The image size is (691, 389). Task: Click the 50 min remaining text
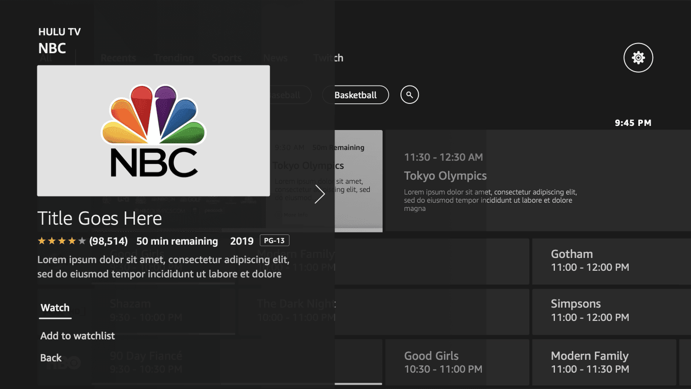coord(177,241)
